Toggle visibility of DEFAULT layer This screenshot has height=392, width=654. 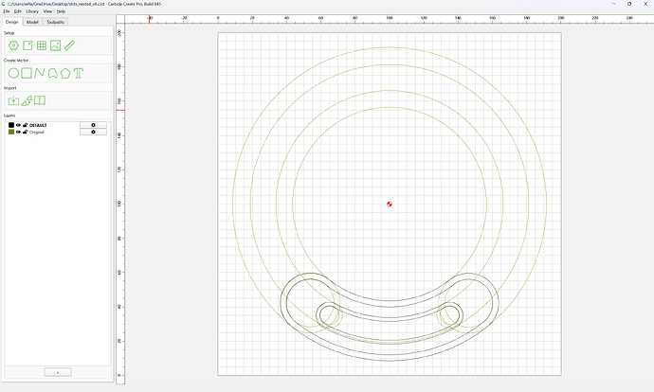(18, 125)
